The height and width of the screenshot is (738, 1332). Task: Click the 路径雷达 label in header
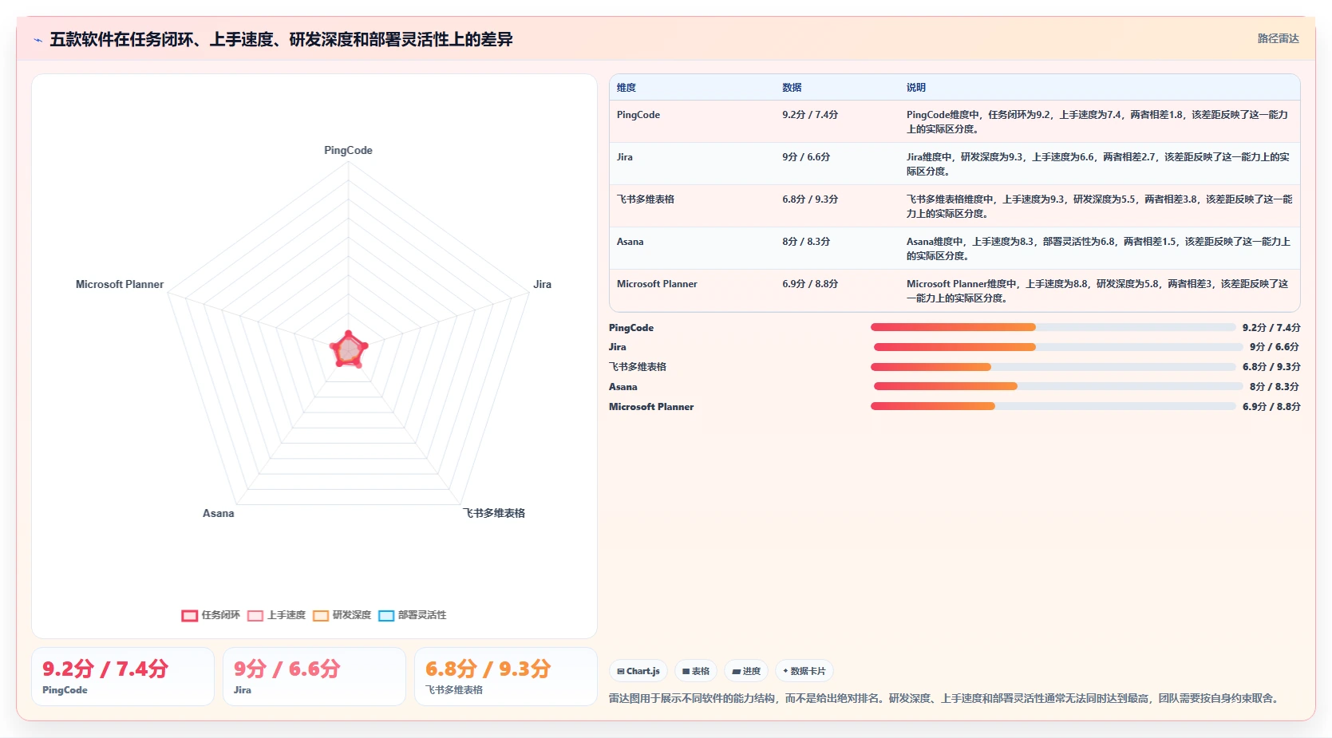click(1278, 38)
